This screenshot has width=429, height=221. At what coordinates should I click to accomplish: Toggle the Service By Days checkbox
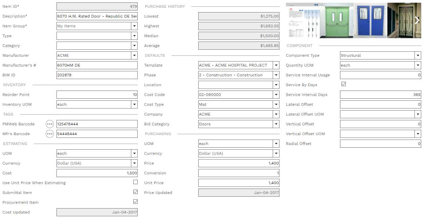[x=343, y=84]
